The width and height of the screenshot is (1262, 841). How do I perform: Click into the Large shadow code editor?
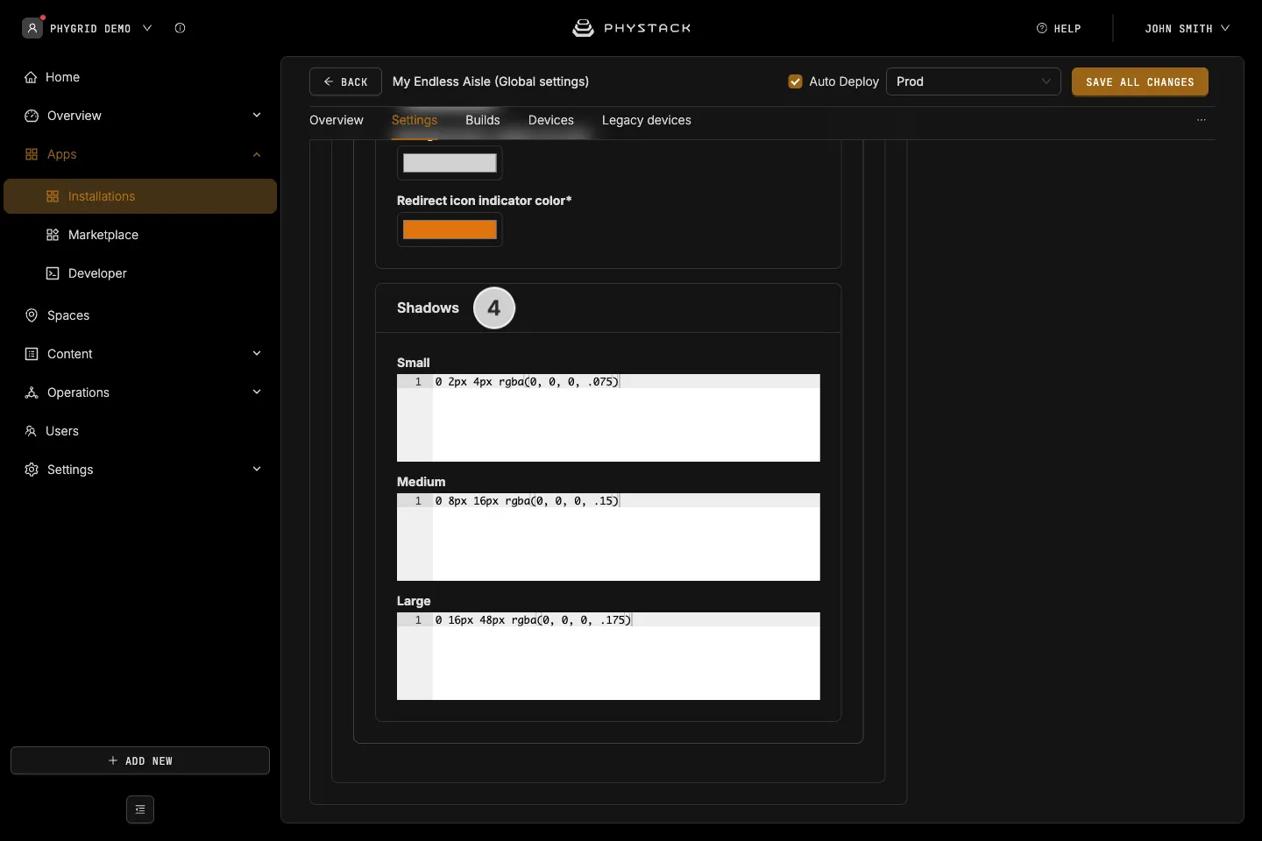[x=608, y=656]
